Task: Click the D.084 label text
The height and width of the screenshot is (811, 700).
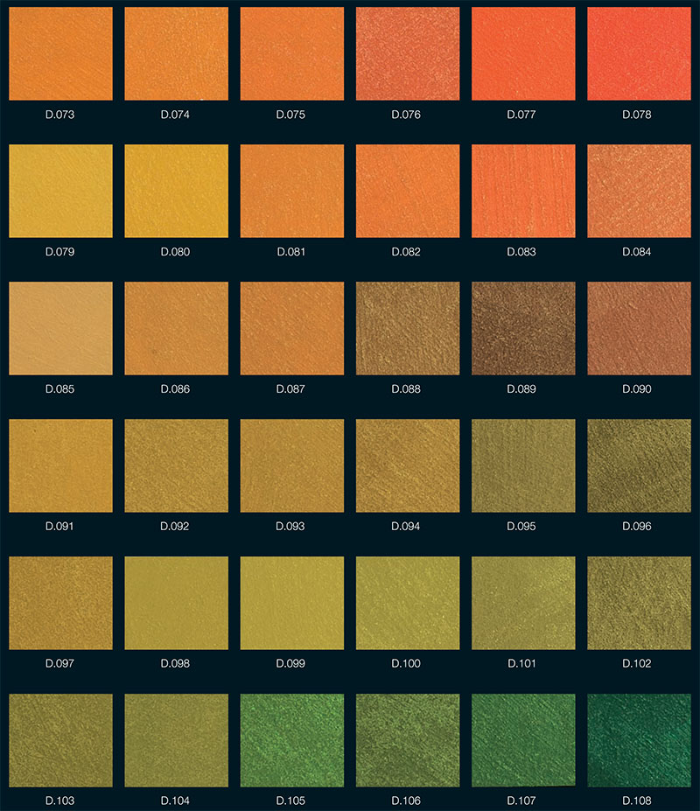Action: pyautogui.click(x=637, y=252)
